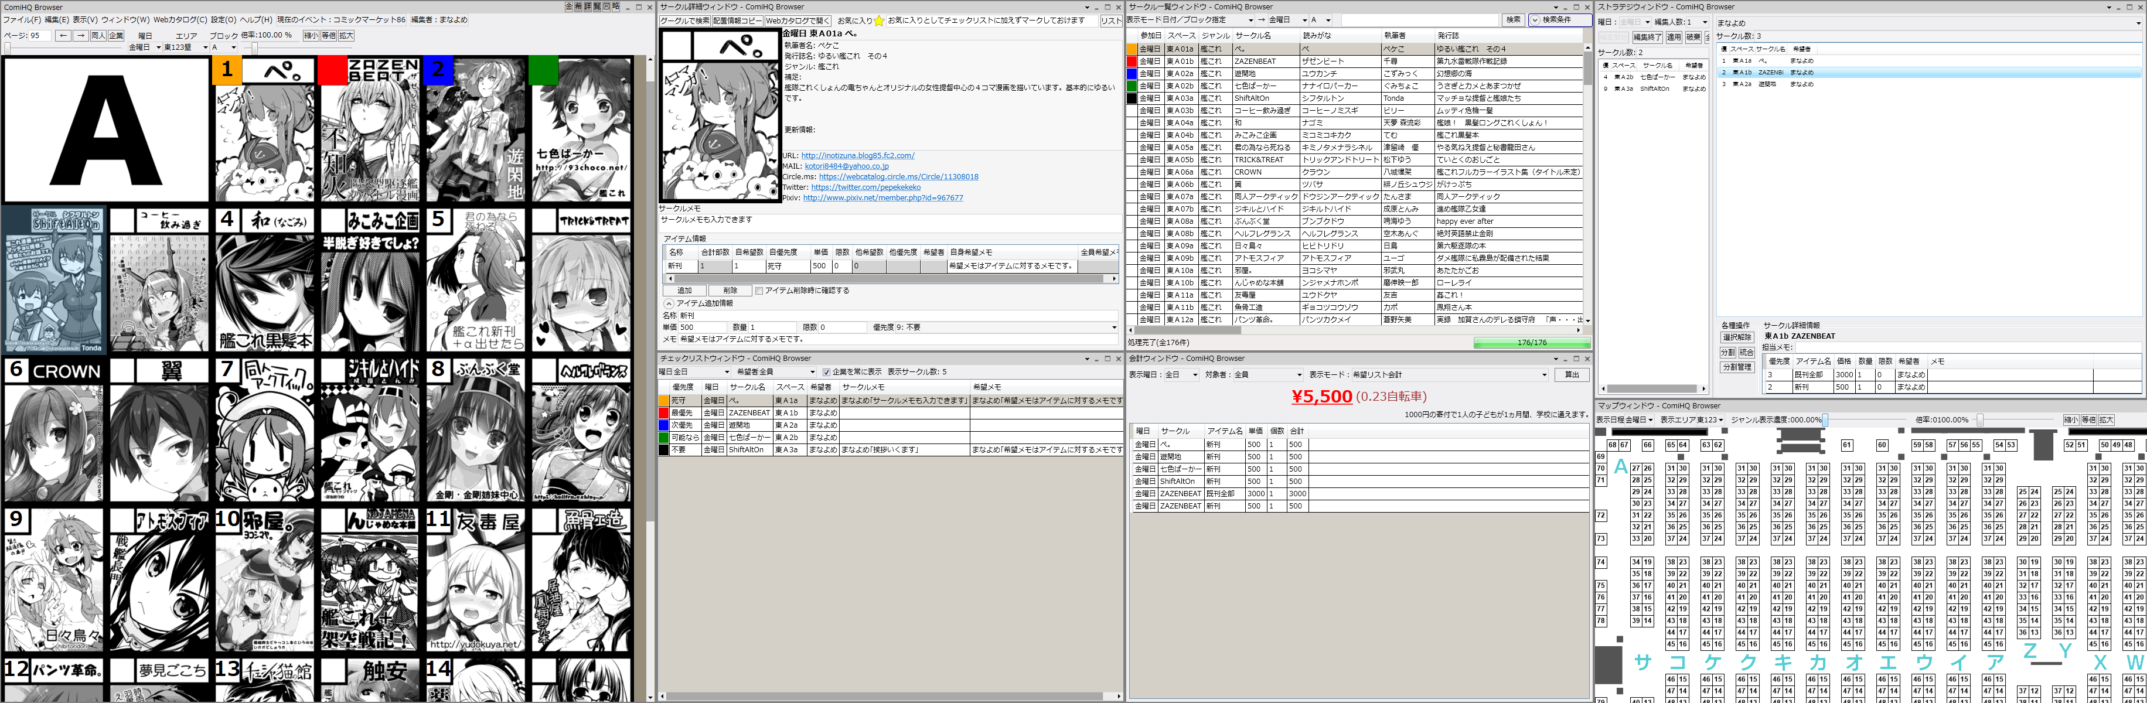Open the 編集(E) menu
The width and height of the screenshot is (2147, 703).
tap(57, 20)
